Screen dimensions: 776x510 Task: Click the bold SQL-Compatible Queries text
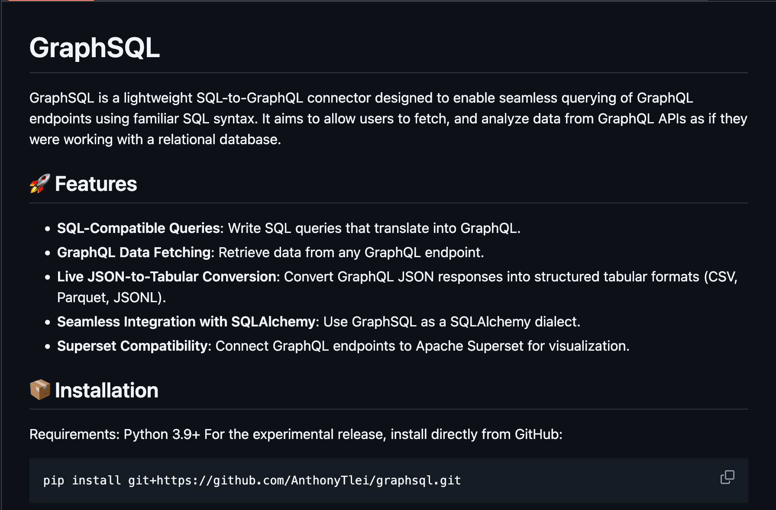(x=139, y=228)
